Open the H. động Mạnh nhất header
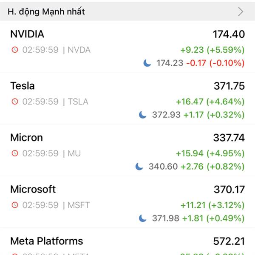Image resolution: width=255 pixels, height=255 pixels. (46, 11)
